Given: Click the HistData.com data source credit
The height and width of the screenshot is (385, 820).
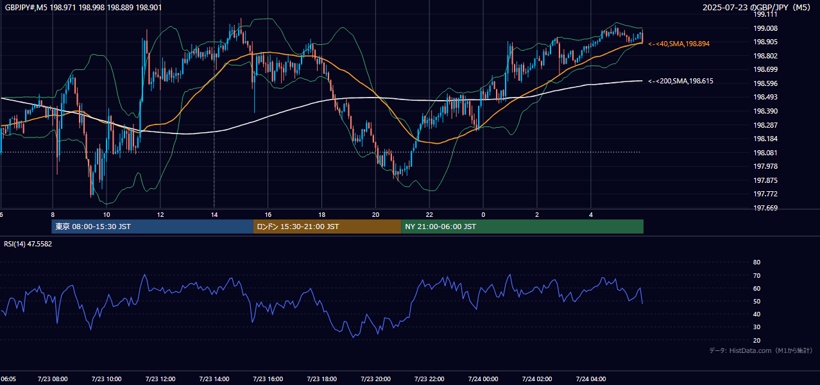Looking at the screenshot, I should [x=761, y=350].
